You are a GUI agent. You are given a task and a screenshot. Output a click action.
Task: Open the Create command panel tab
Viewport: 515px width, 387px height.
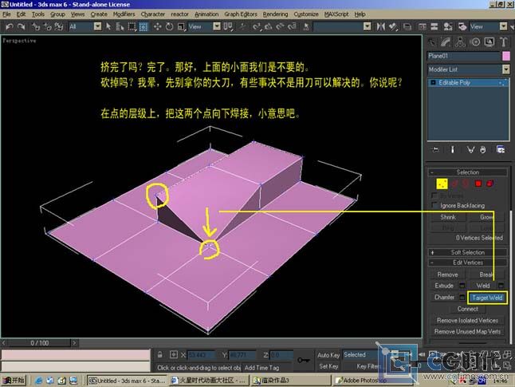431,42
